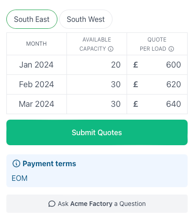Click the Payment terms info icon

[x=16, y=163]
